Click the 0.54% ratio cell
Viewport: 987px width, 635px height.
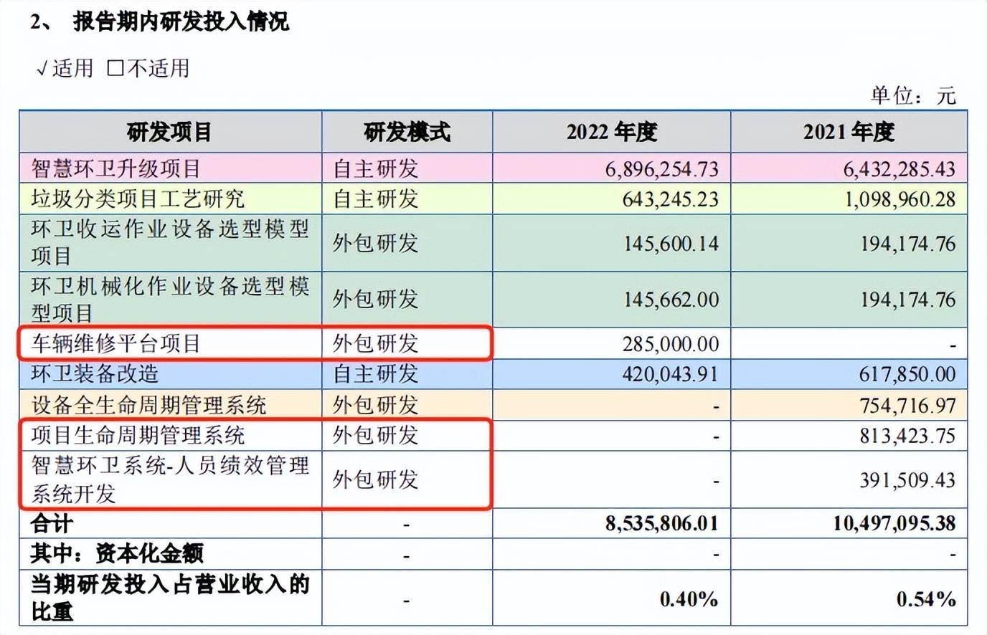tap(925, 599)
